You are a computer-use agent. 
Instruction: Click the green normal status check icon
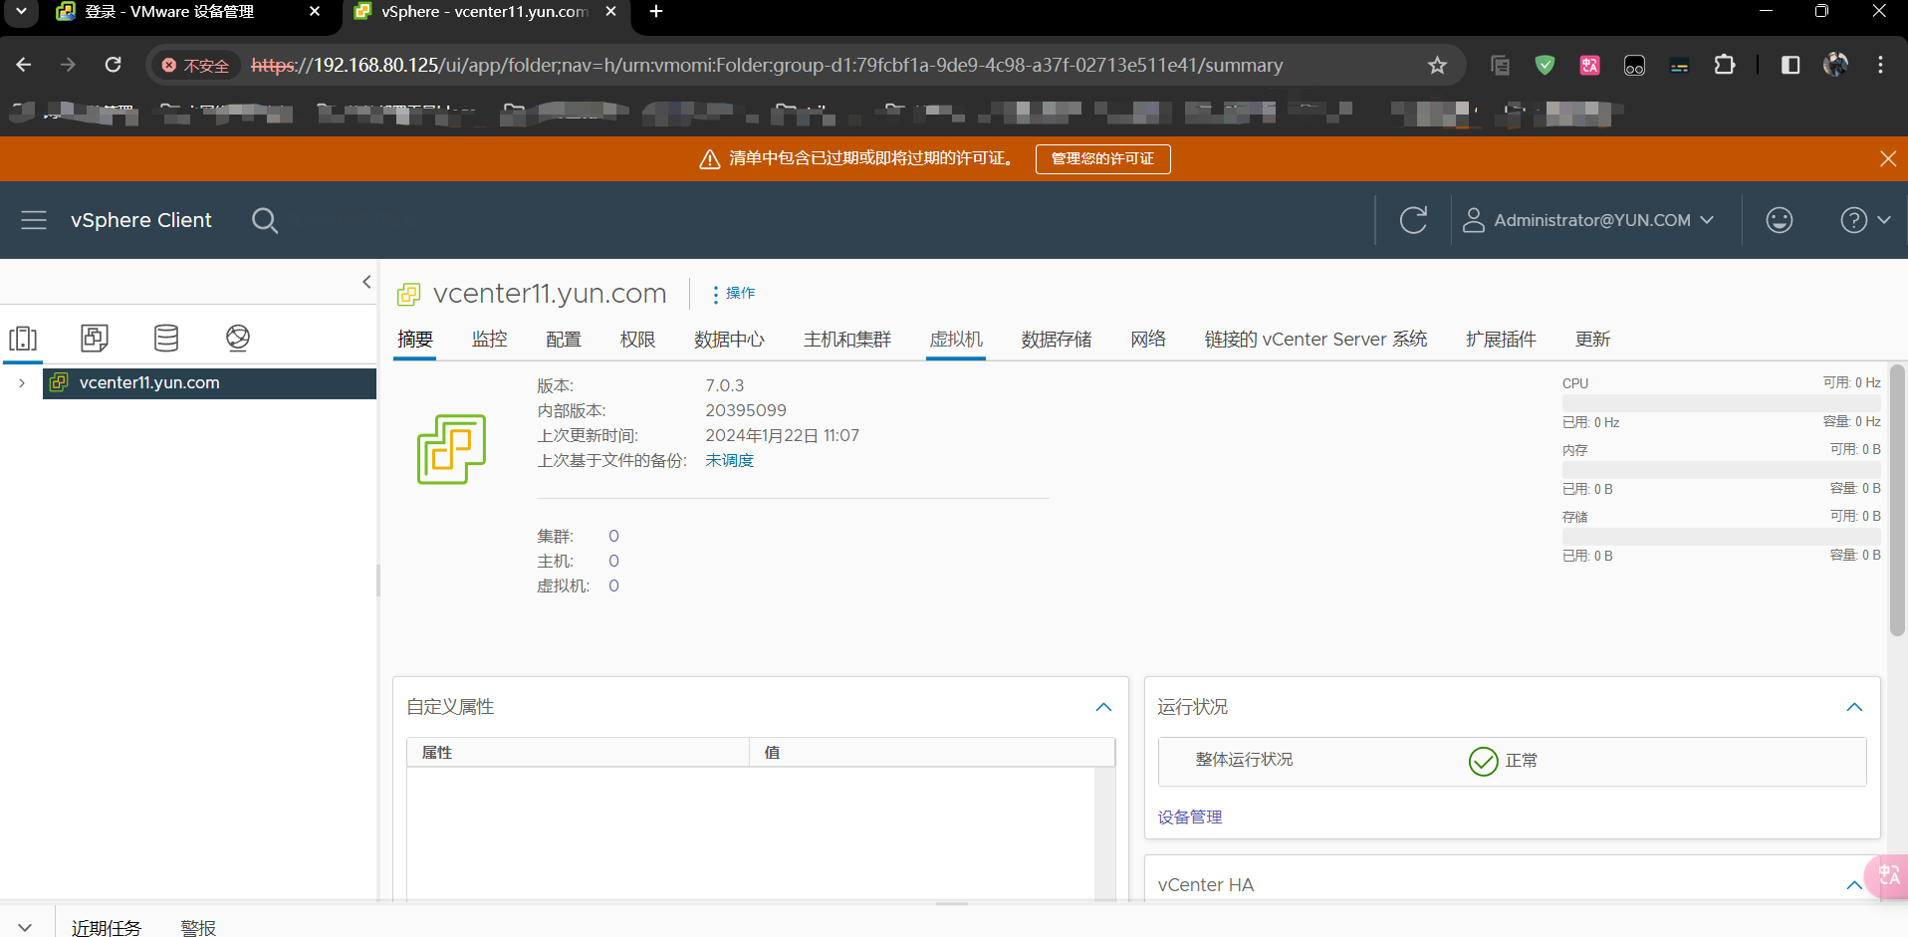click(1483, 762)
